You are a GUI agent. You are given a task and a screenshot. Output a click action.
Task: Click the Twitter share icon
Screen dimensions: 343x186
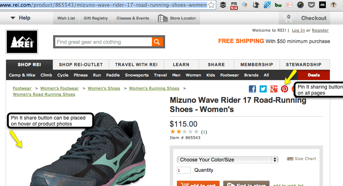click(x=263, y=89)
